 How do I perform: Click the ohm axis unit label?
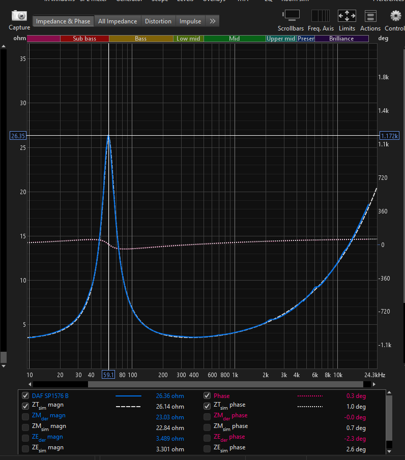point(20,38)
